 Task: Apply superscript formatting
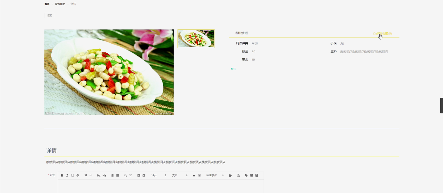tap(131, 175)
